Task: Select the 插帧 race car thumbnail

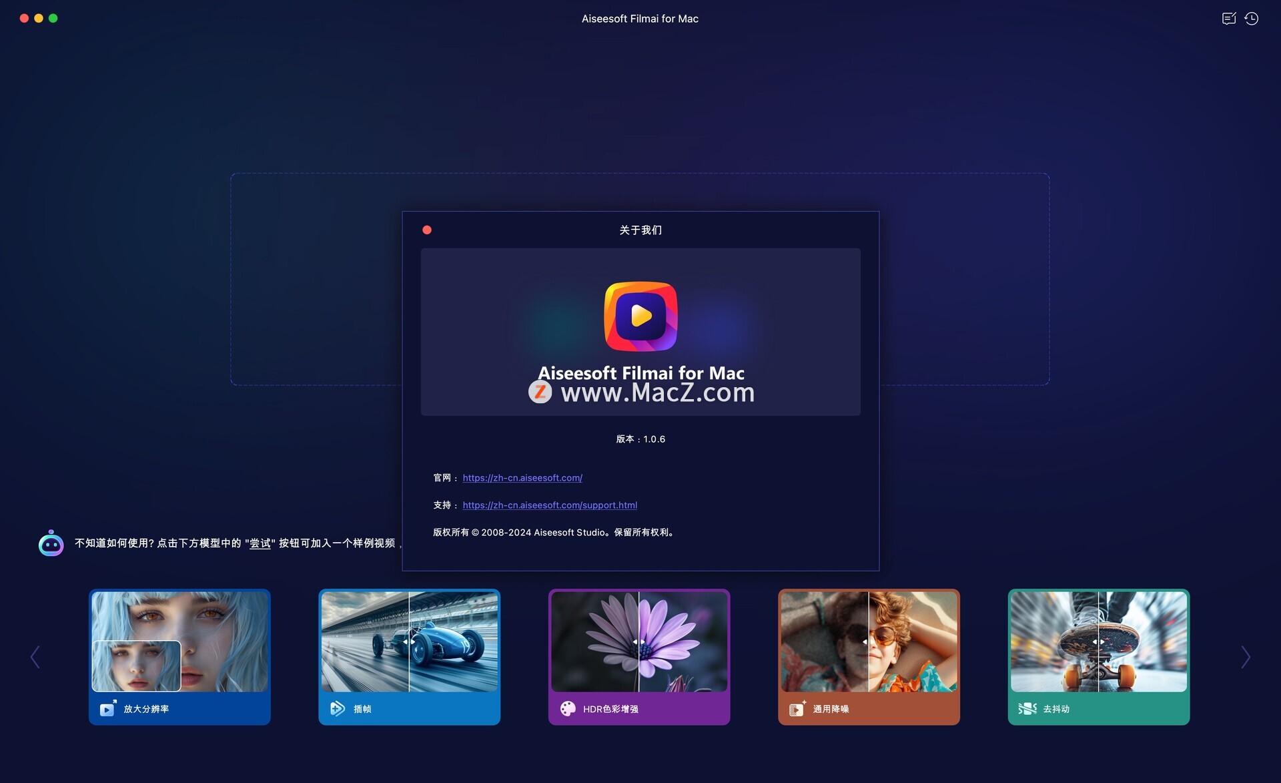Action: pyautogui.click(x=409, y=641)
